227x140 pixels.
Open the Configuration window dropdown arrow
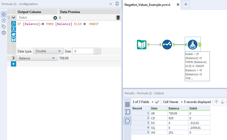(111, 4)
